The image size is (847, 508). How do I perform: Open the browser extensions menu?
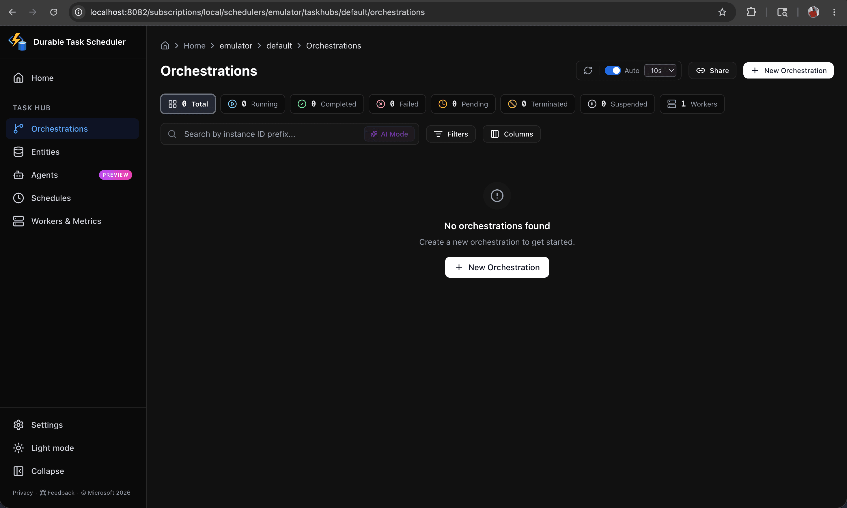point(751,12)
